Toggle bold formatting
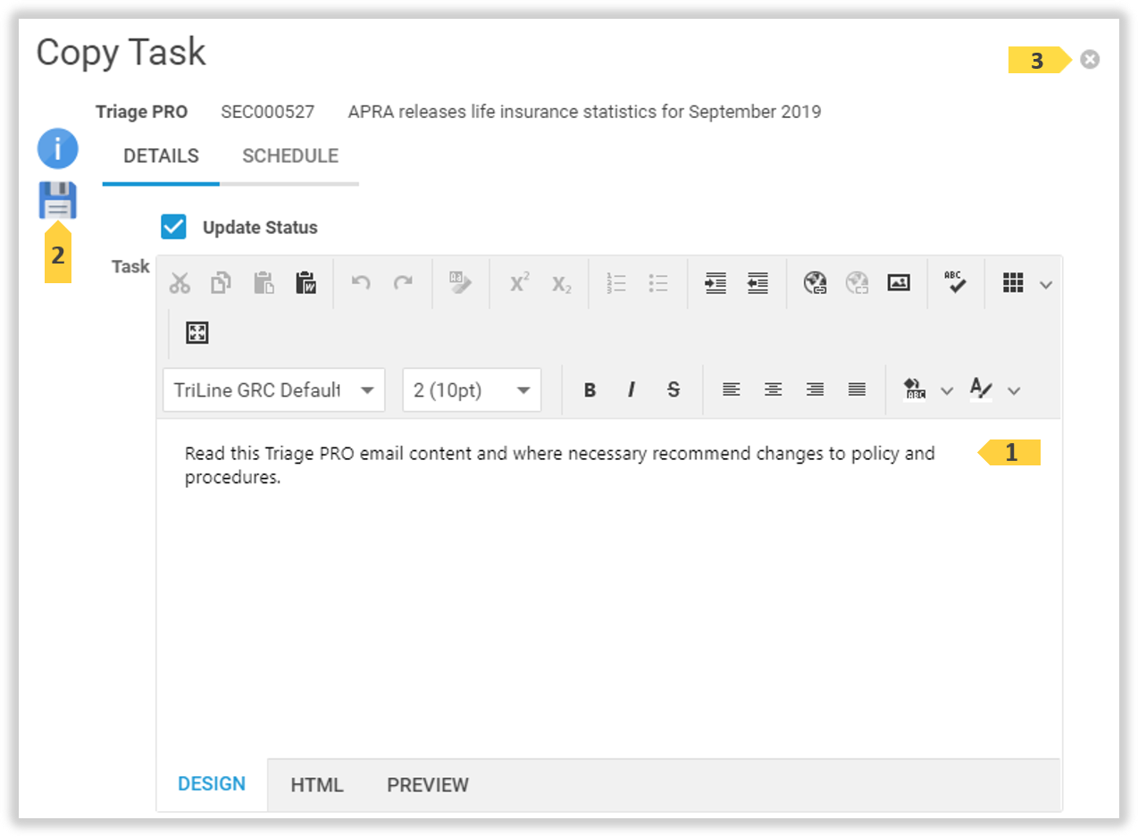Image resolution: width=1138 pixels, height=837 pixels. (590, 389)
